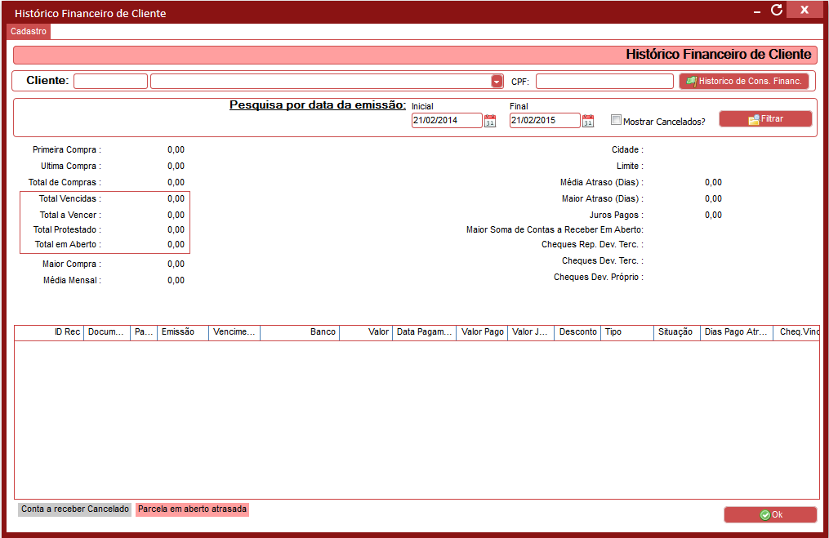Sort by Vencime... column header
Screen dimensions: 829x538
tap(234, 332)
